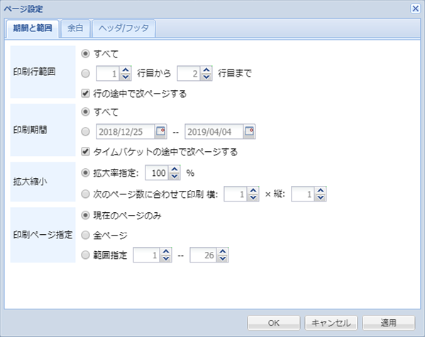Increase the 拡大率指定 percentage value
This screenshot has height=337, width=425.
tap(175, 170)
